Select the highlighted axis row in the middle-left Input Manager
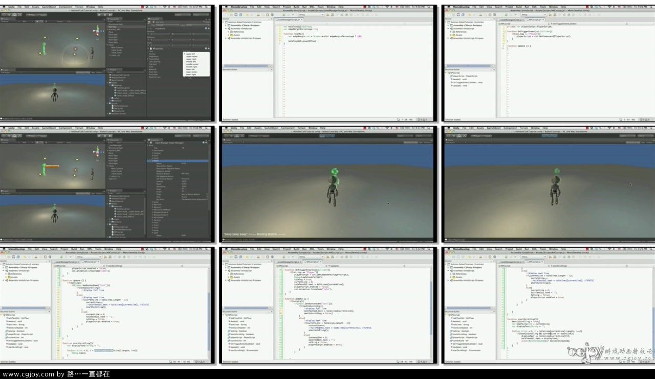The height and width of the screenshot is (379, 655). pyautogui.click(x=179, y=161)
